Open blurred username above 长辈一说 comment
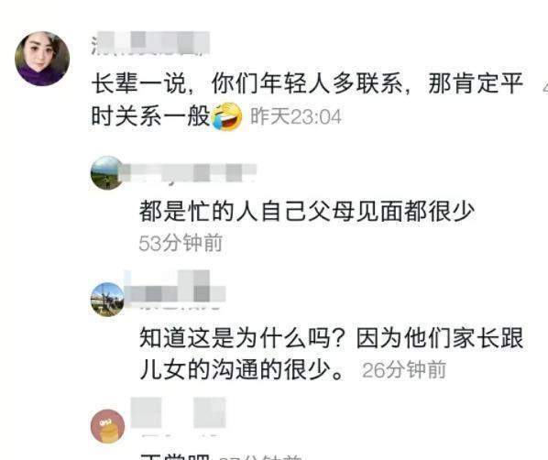 pyautogui.click(x=150, y=43)
